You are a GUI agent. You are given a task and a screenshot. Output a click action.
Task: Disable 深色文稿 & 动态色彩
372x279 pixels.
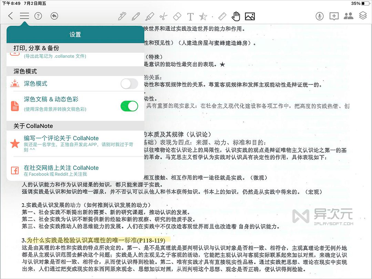pyautogui.click(x=129, y=106)
